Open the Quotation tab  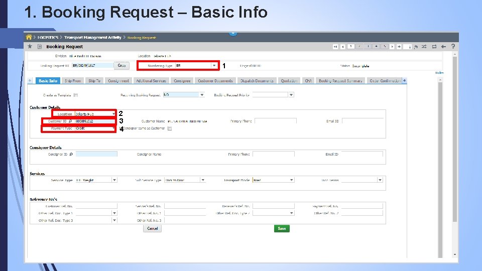click(289, 81)
